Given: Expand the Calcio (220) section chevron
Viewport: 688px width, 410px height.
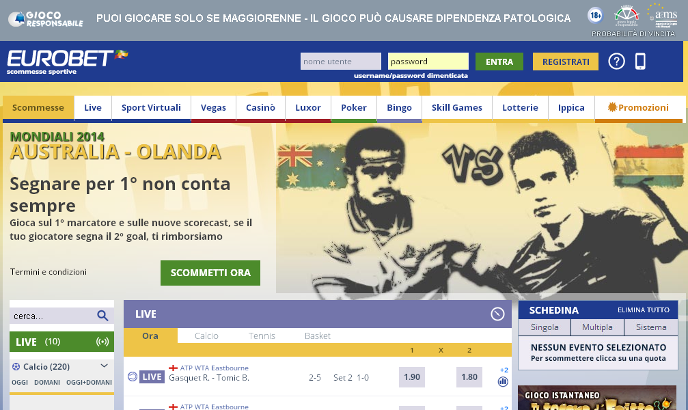Looking at the screenshot, I should [x=105, y=366].
